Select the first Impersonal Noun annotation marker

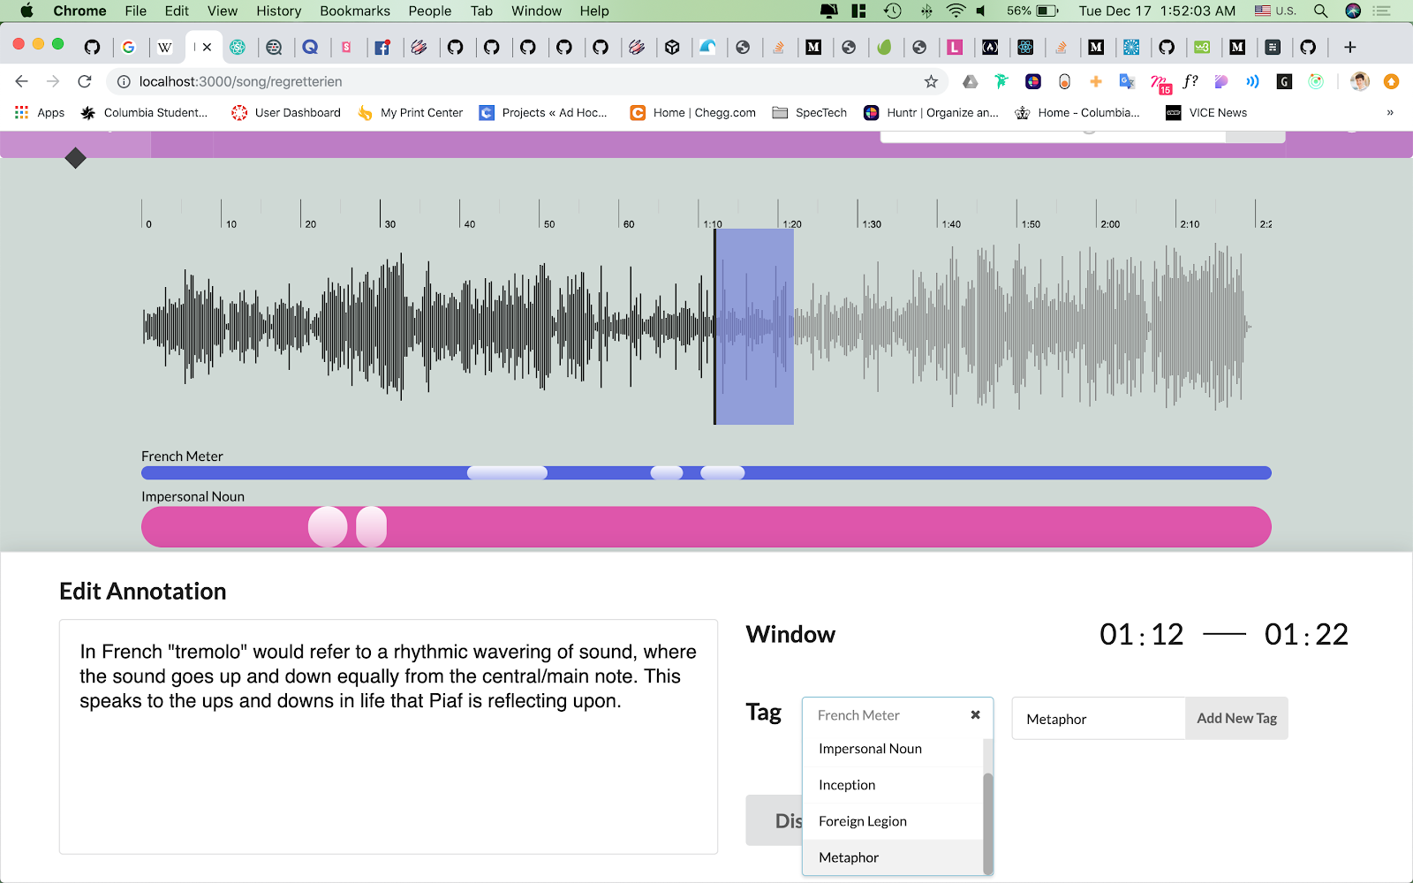click(328, 527)
